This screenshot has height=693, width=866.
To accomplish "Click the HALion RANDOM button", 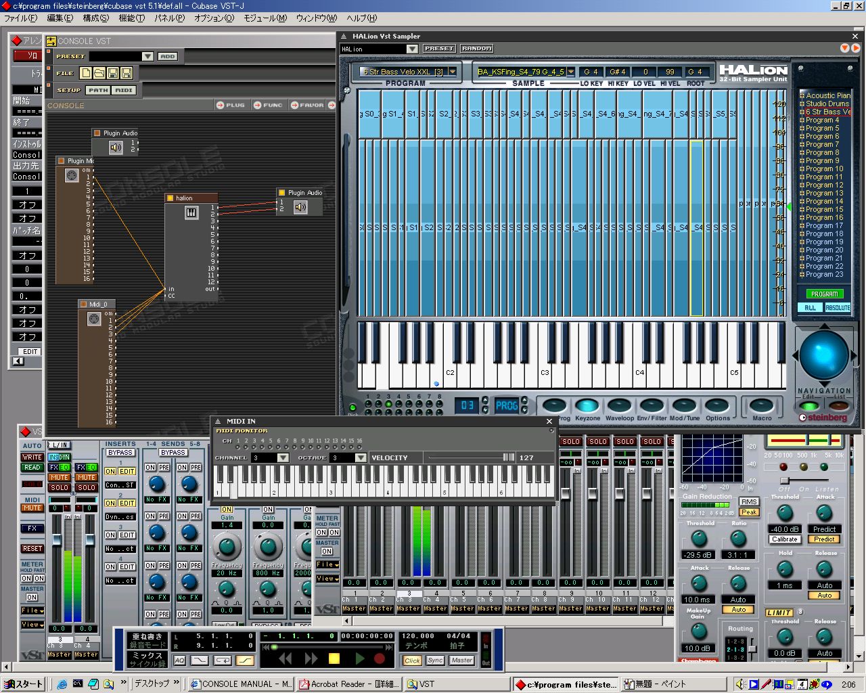I will (x=477, y=49).
